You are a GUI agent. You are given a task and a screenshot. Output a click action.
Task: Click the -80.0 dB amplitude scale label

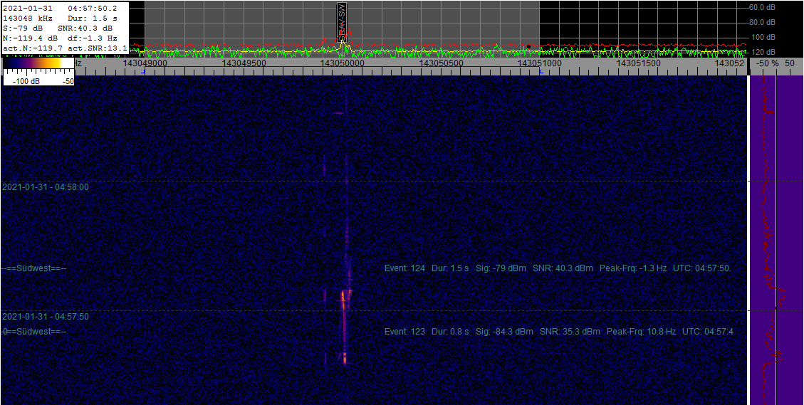point(761,23)
